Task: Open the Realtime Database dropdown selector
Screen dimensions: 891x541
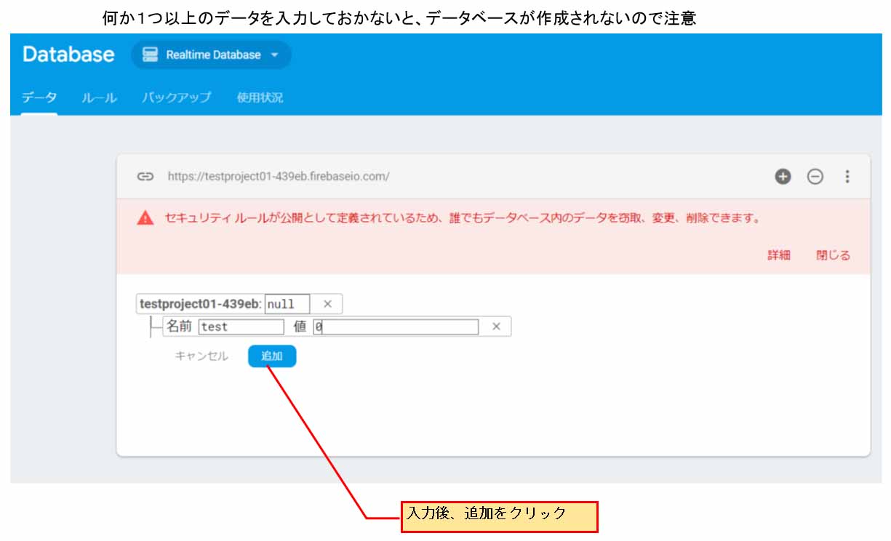Action: (212, 55)
